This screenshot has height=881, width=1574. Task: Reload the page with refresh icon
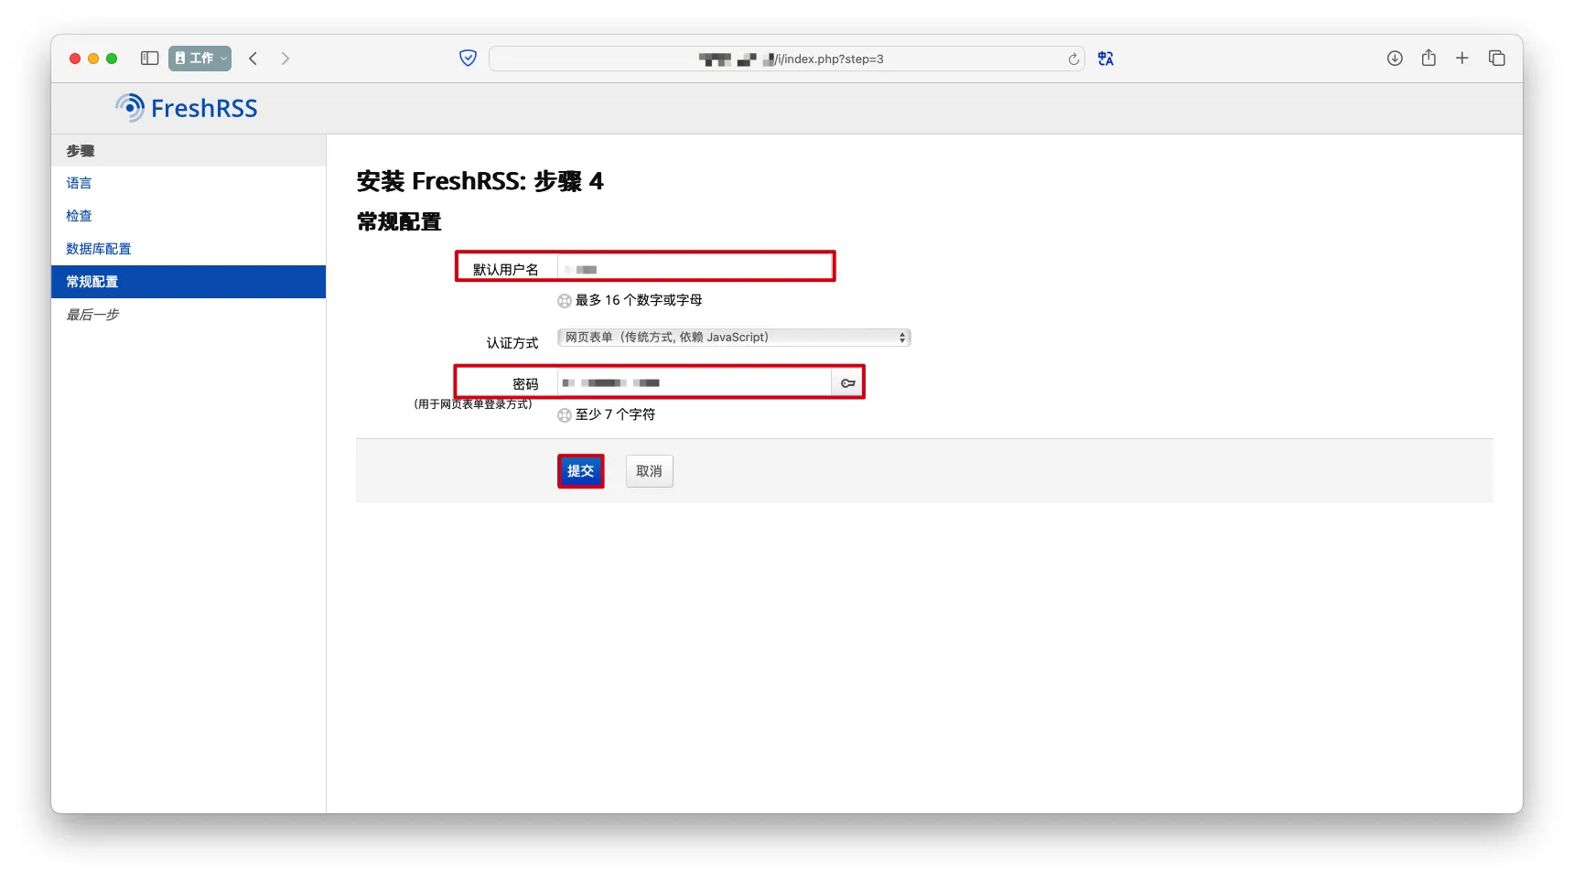1073,59
